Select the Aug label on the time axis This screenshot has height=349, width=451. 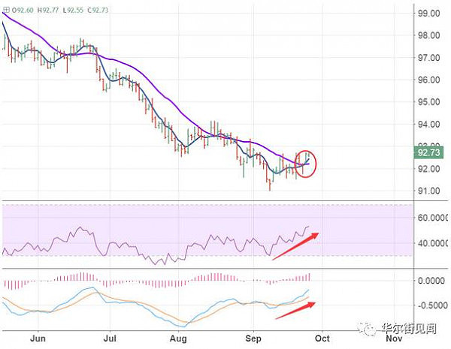coord(178,338)
